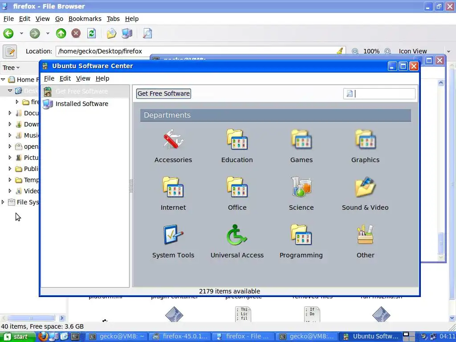The image size is (456, 342).
Task: Open the Other department
Action: click(365, 241)
